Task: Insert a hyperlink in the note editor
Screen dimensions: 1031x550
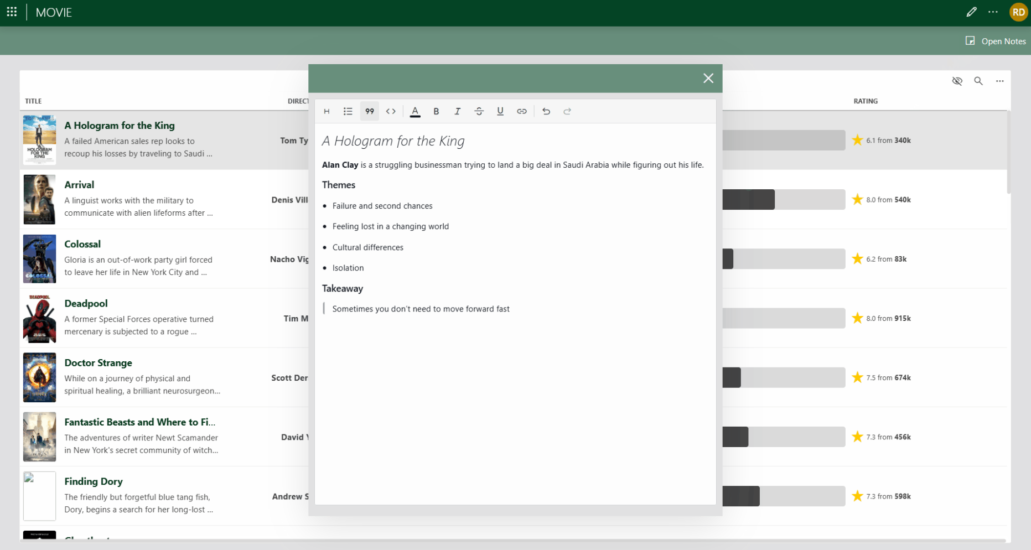Action: (522, 111)
